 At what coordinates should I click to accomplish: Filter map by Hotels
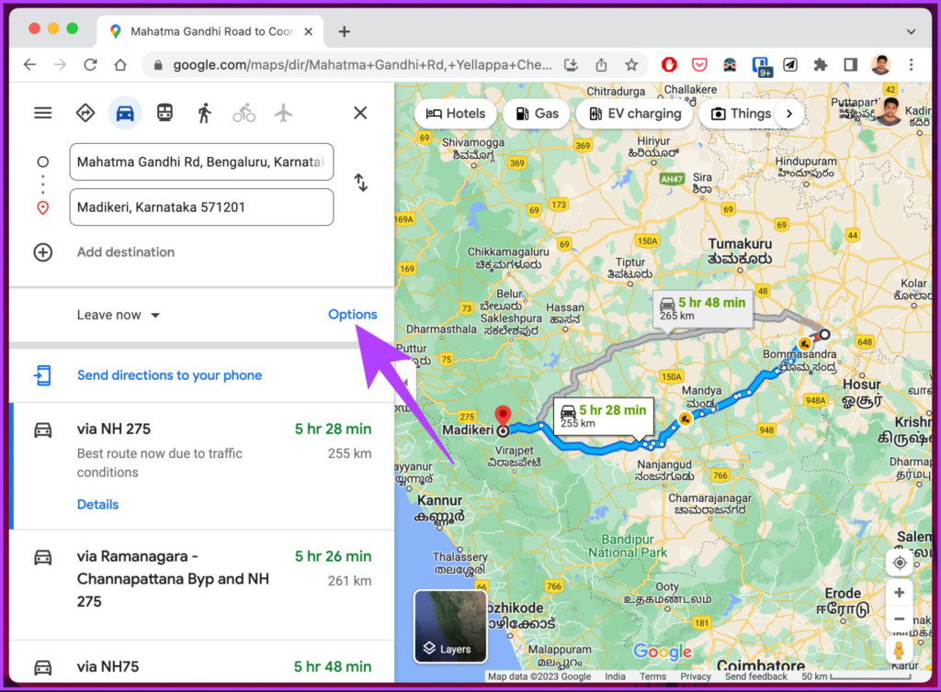click(x=456, y=113)
